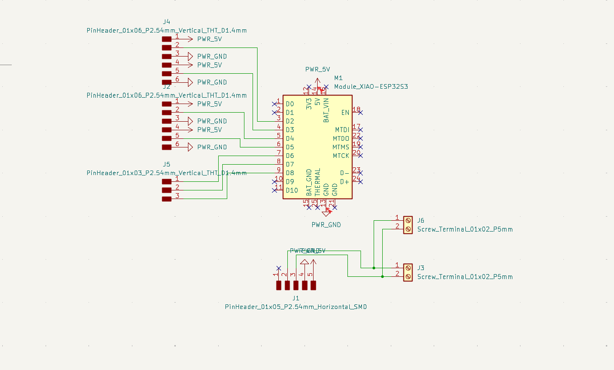Click the no-connect marker on M1 pin D10

[x=275, y=190]
